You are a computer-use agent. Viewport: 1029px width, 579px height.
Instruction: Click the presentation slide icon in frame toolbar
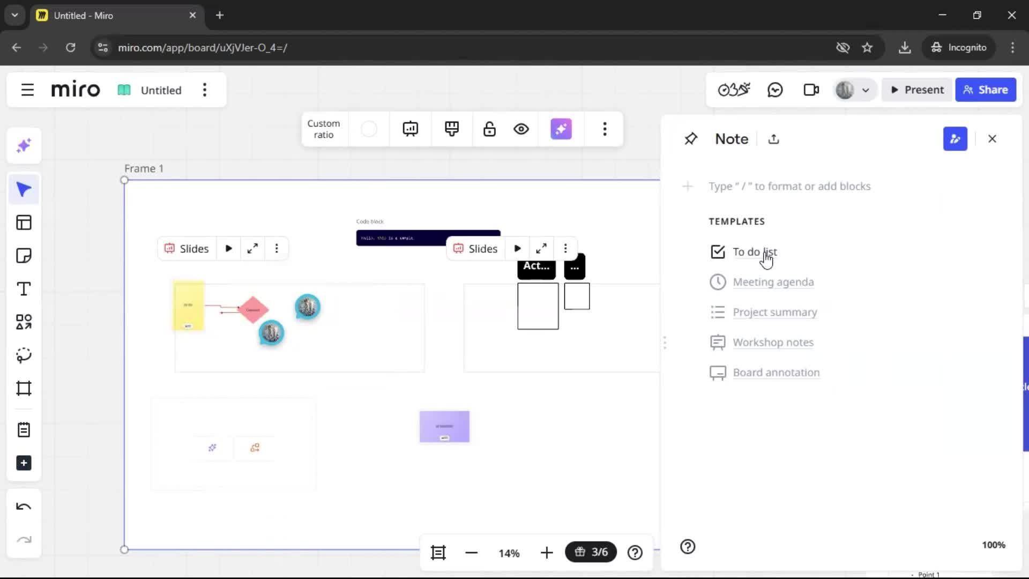click(411, 129)
